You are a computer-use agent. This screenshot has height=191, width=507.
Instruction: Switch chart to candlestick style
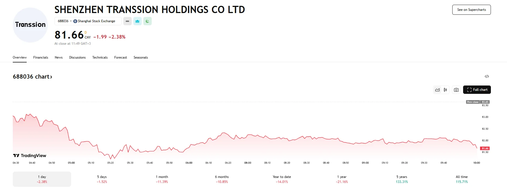[445, 90]
